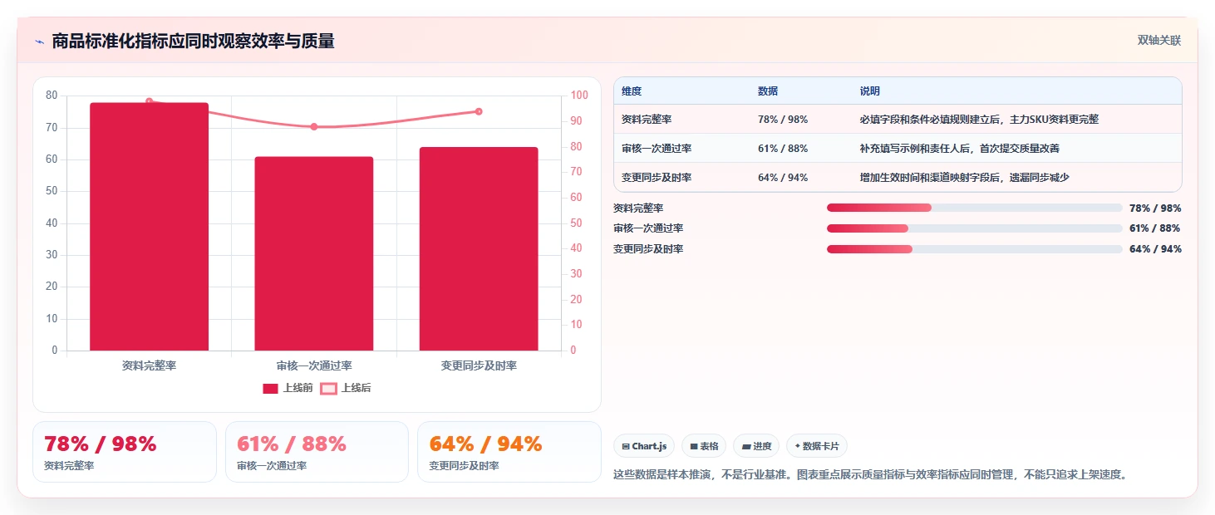This screenshot has height=515, width=1215.
Task: Click the pink 61% / 88% data card
Action: [x=317, y=452]
